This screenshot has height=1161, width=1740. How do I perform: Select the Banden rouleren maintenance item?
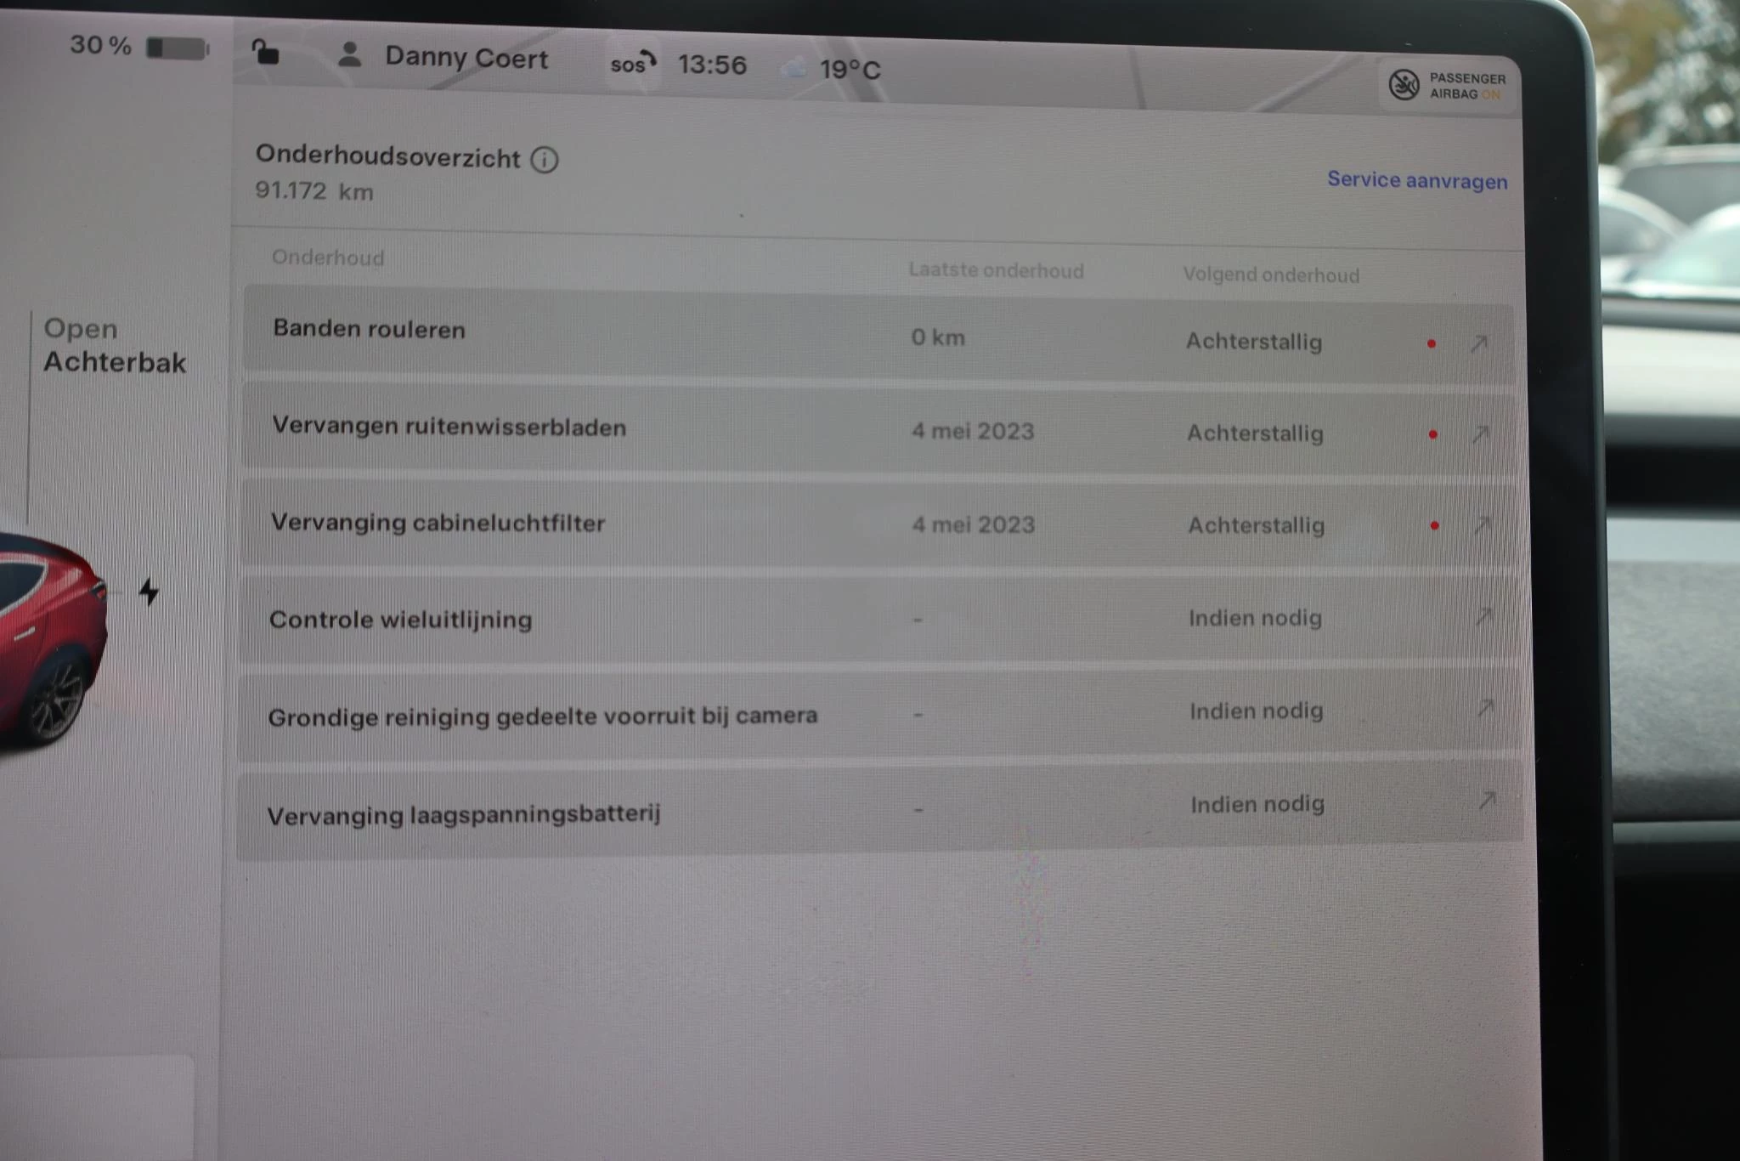[369, 329]
